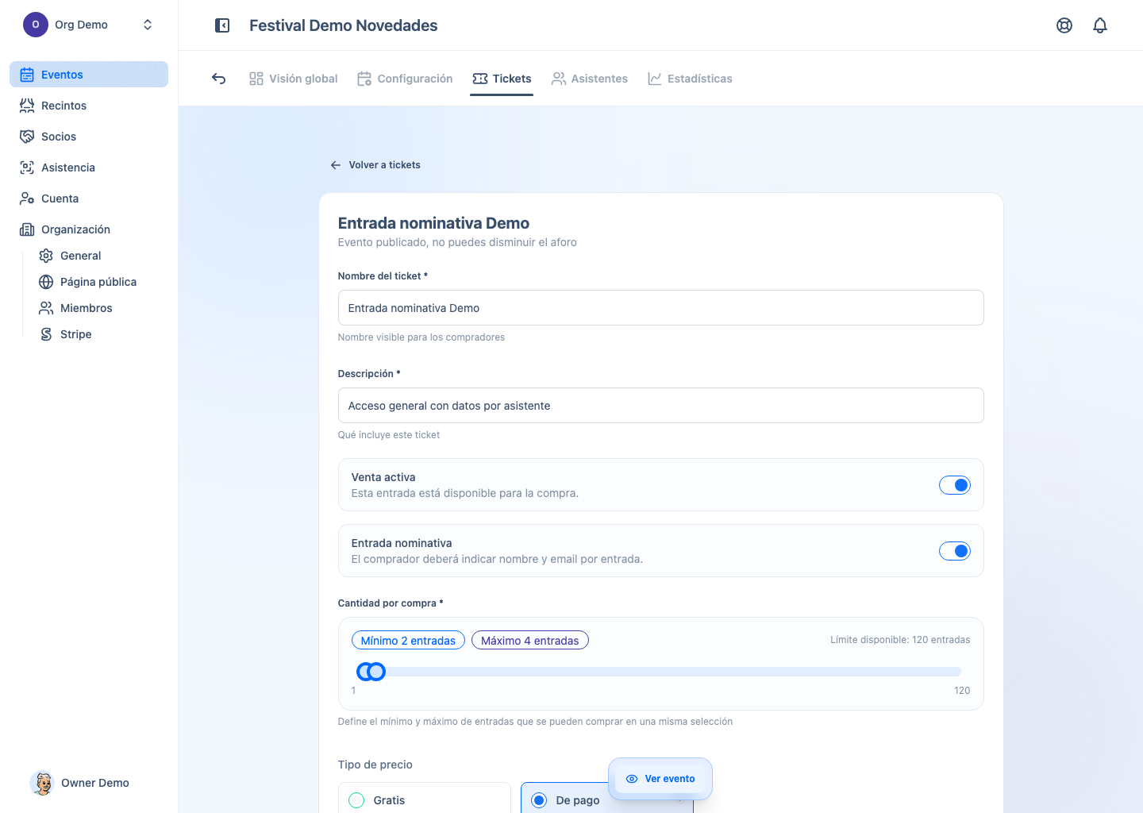Collapse the sidebar panel icon

(222, 25)
